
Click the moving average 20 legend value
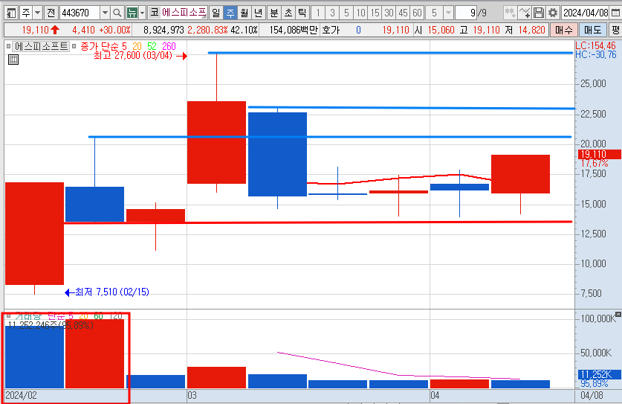pos(137,46)
